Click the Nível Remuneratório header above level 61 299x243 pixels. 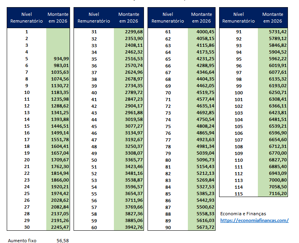[168, 17]
